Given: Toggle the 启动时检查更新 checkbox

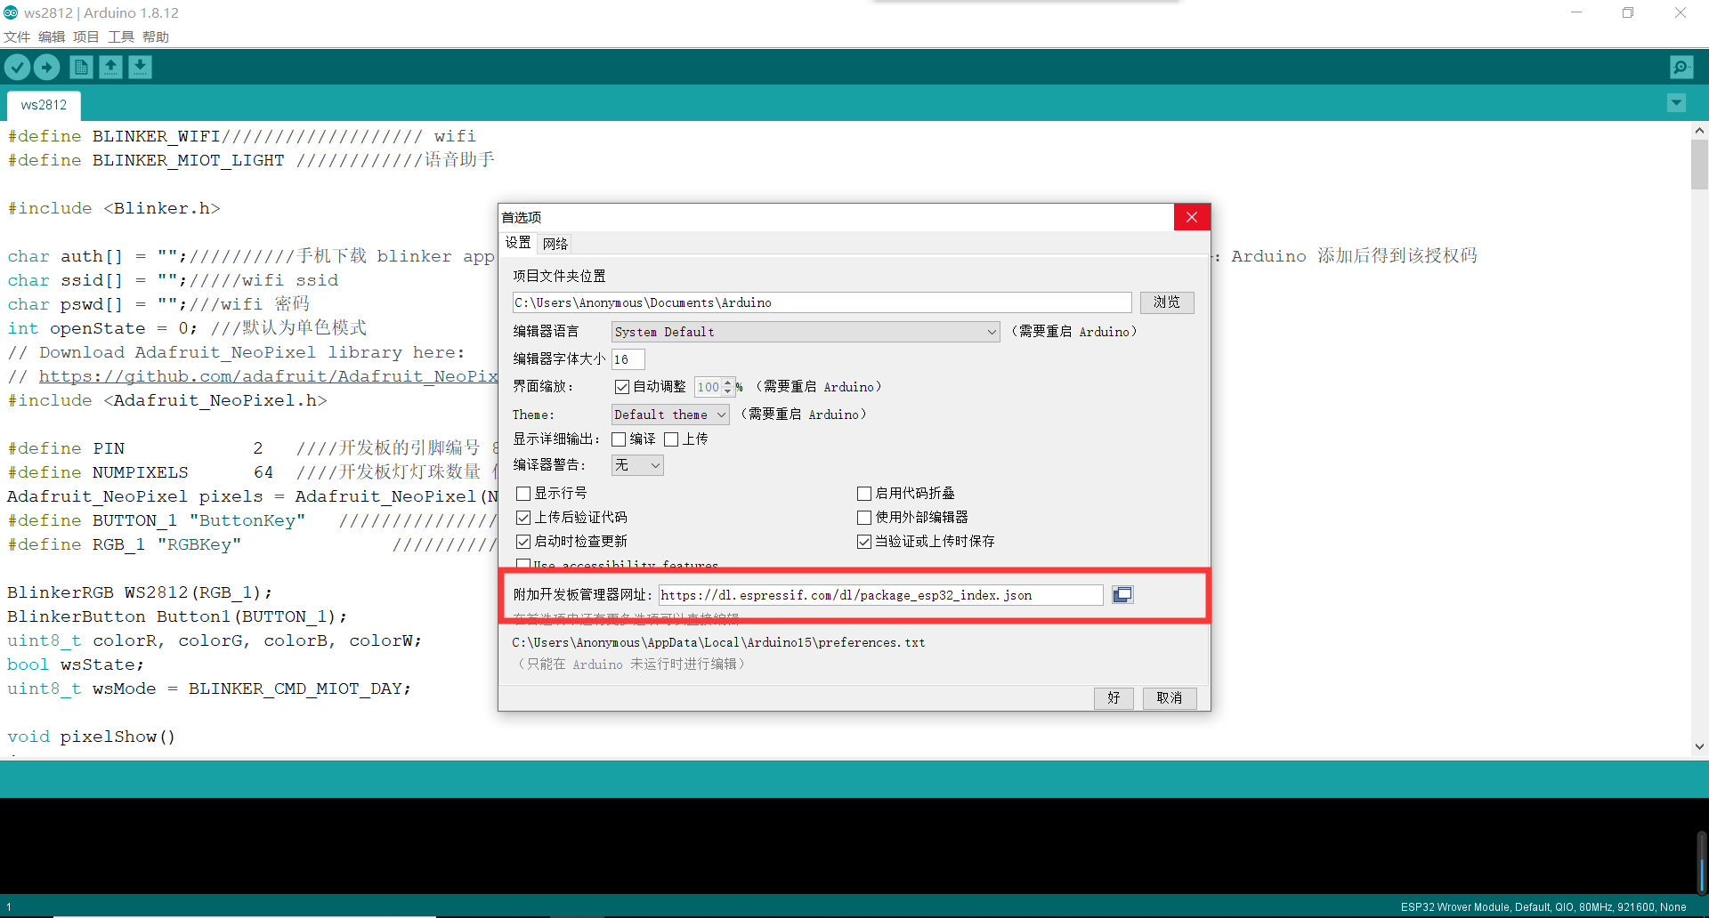Looking at the screenshot, I should pyautogui.click(x=523, y=542).
